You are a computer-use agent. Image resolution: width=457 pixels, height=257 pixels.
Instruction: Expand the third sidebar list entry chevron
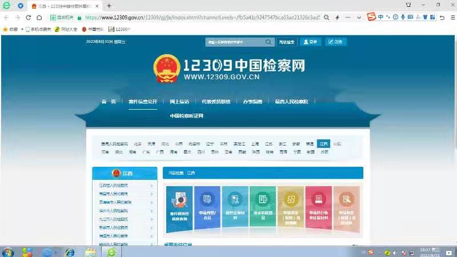151,202
